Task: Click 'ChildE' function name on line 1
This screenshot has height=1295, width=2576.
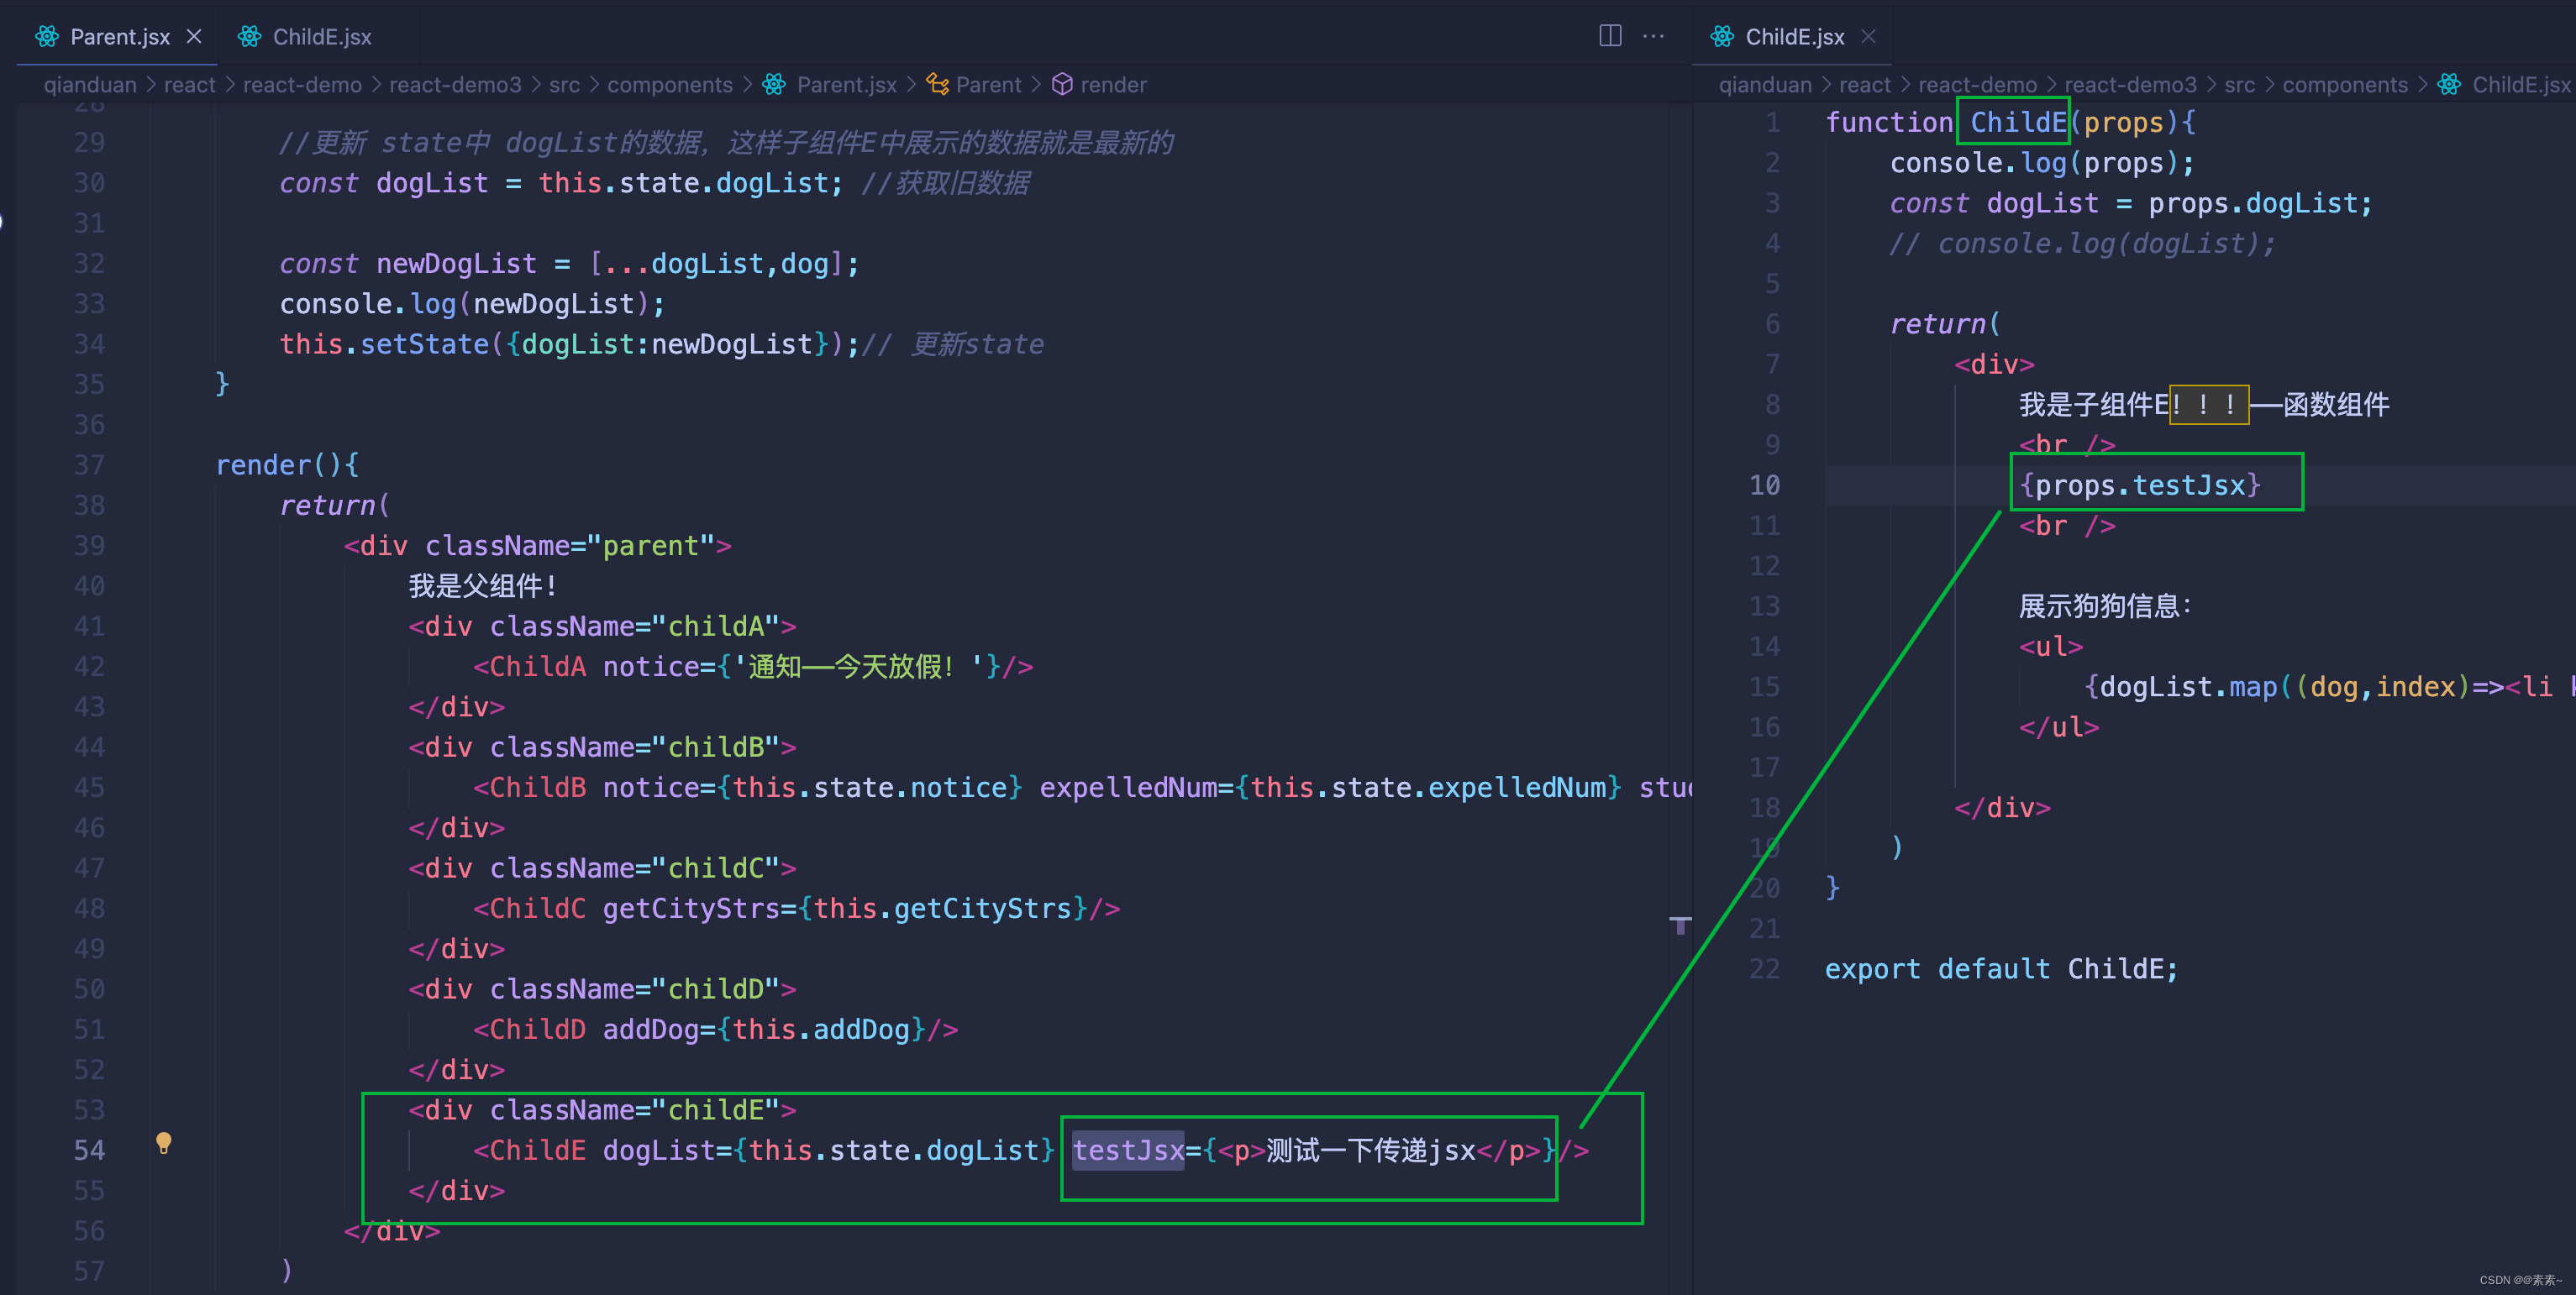Action: [x=2018, y=122]
